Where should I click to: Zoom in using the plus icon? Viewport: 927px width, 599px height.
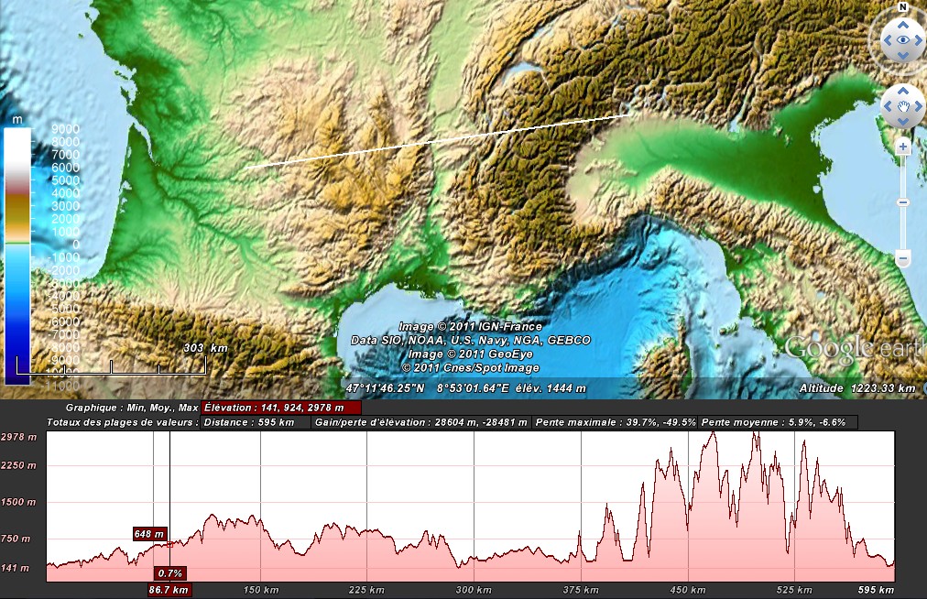point(903,147)
